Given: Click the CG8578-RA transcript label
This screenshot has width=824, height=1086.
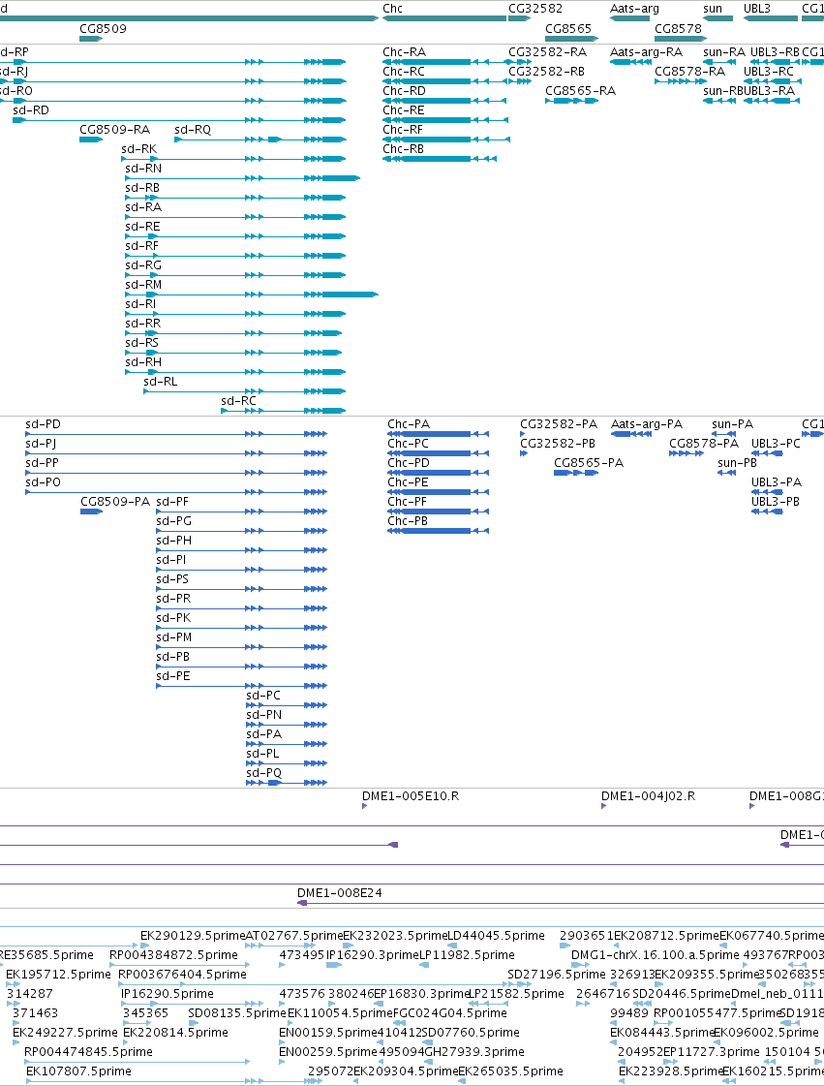Looking at the screenshot, I should 689,72.
